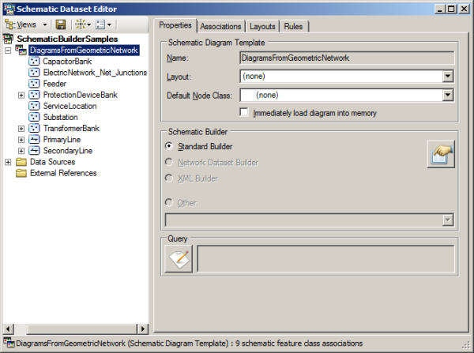This screenshot has height=353, width=474.
Task: Enable Immediately load diagram into memory
Action: tap(245, 113)
